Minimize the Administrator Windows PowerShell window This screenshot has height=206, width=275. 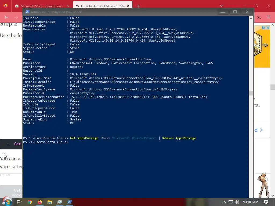tap(223, 12)
